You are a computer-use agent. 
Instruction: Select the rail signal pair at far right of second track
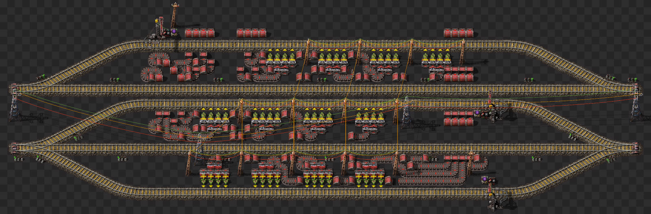coord(633,79)
